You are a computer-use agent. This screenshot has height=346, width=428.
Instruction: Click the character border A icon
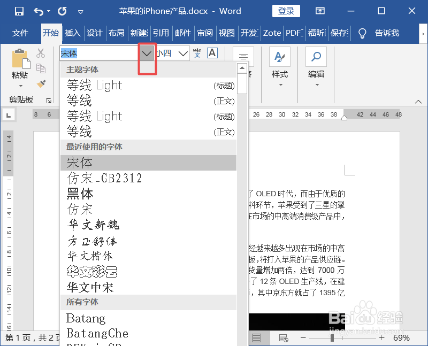tap(212, 53)
